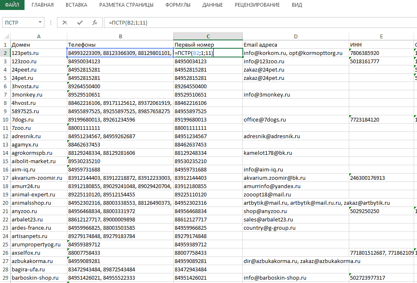The width and height of the screenshot is (417, 283).
Task: Confirm the formula with the checkmark icon
Action: click(x=80, y=22)
